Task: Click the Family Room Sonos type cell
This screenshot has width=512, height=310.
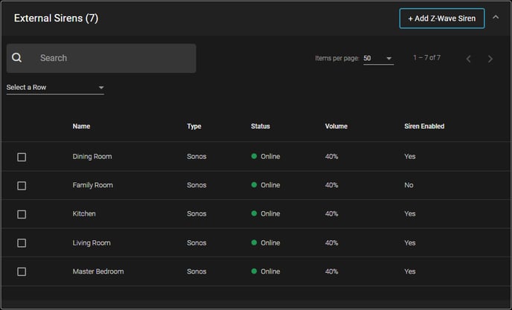Action: (196, 185)
